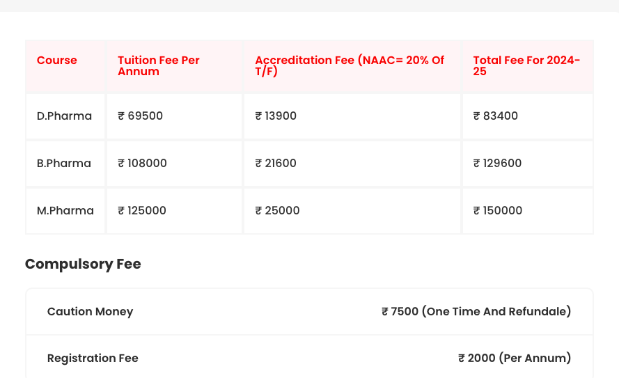Screen dimensions: 619x378
Task: Click the ₹ 83400 total fee cell
Action: click(496, 116)
